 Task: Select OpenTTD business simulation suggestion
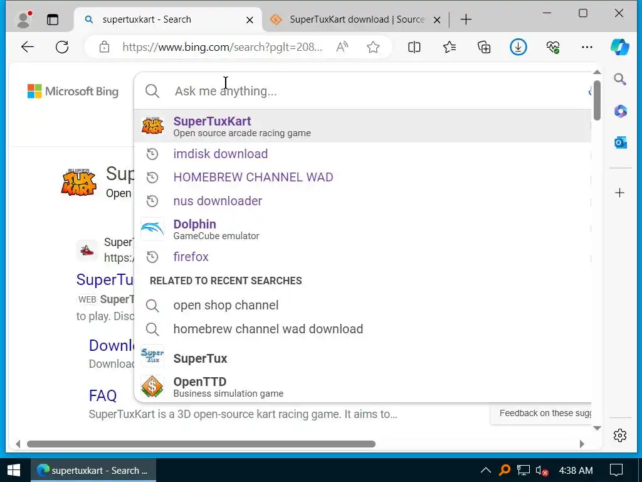click(x=363, y=387)
